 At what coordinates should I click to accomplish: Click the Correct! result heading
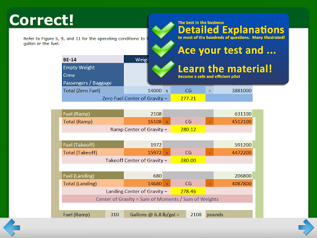pyautogui.click(x=41, y=20)
